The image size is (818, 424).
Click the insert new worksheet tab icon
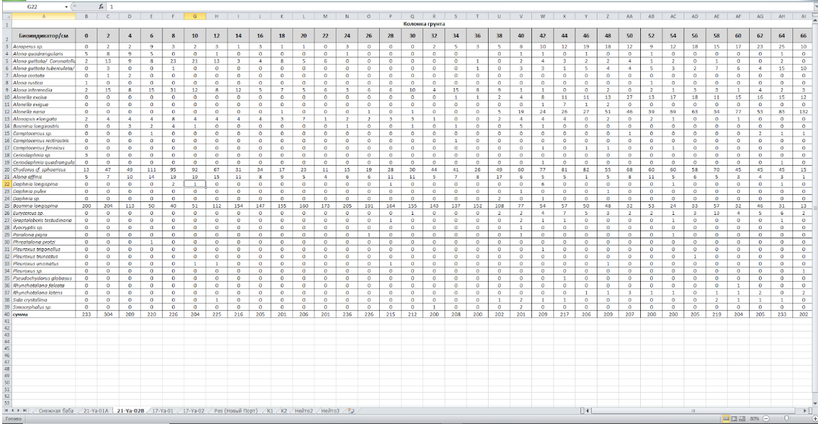(x=350, y=411)
